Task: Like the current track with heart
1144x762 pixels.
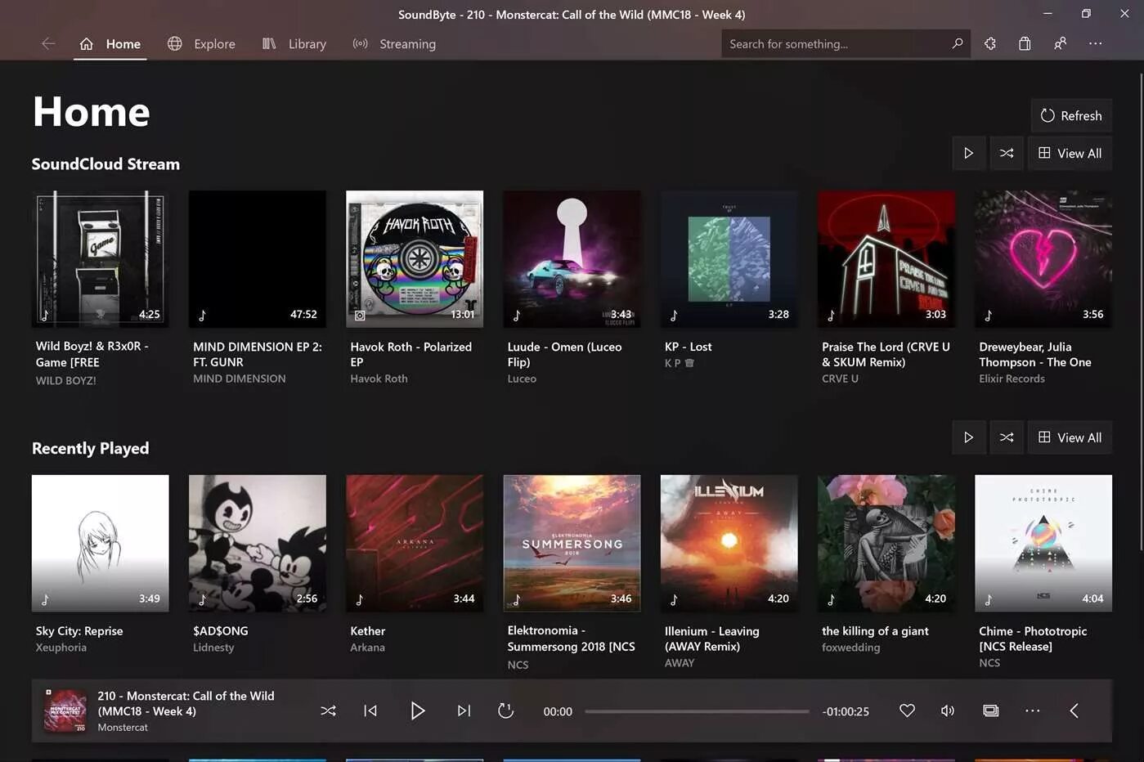Action: pos(907,710)
